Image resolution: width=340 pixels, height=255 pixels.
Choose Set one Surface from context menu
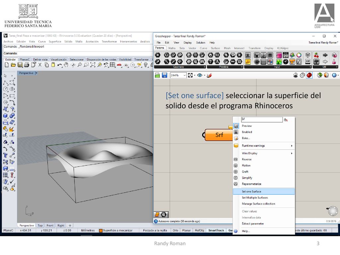tap(264, 192)
